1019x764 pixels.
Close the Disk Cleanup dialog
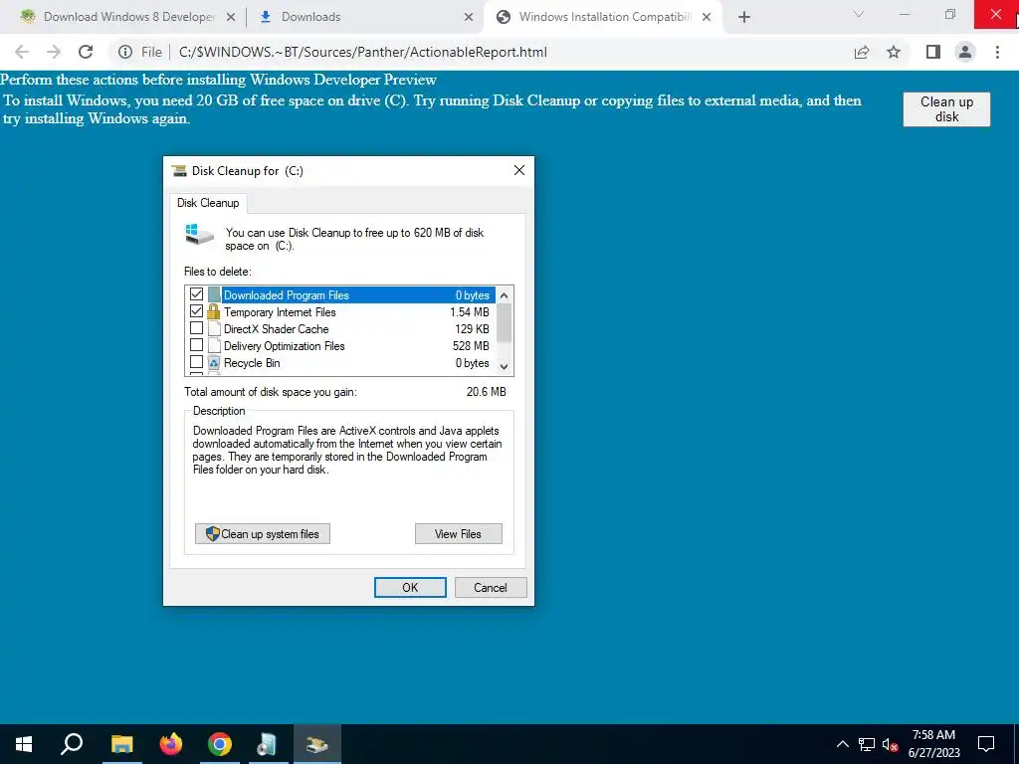tap(518, 170)
